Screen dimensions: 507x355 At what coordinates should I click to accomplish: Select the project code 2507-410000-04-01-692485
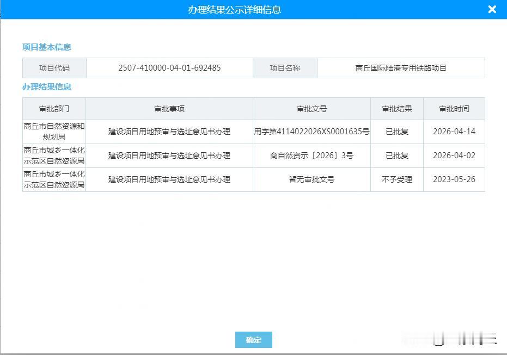point(169,67)
